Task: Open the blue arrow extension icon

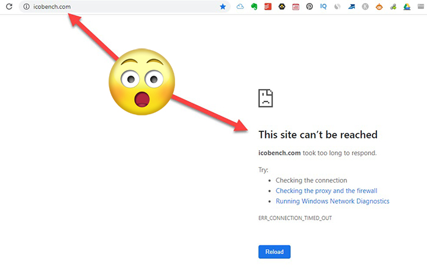Action: tap(351, 7)
